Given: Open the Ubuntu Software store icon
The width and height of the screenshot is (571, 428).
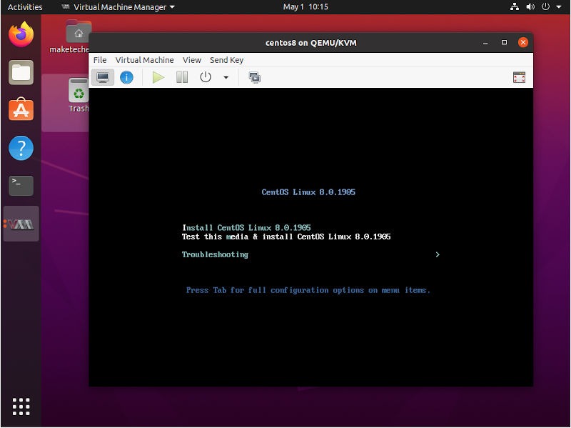Looking at the screenshot, I should click(x=21, y=109).
